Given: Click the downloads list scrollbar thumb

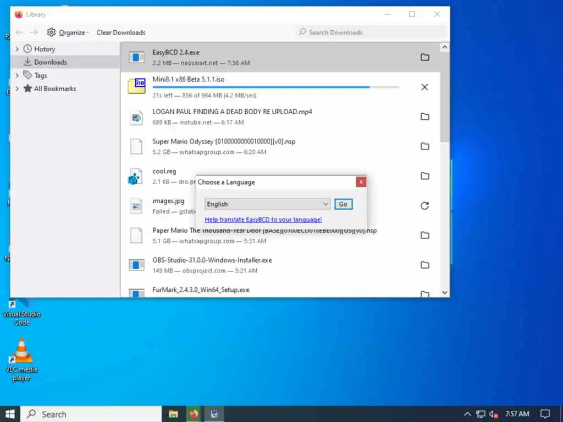Looking at the screenshot, I should coord(444,97).
